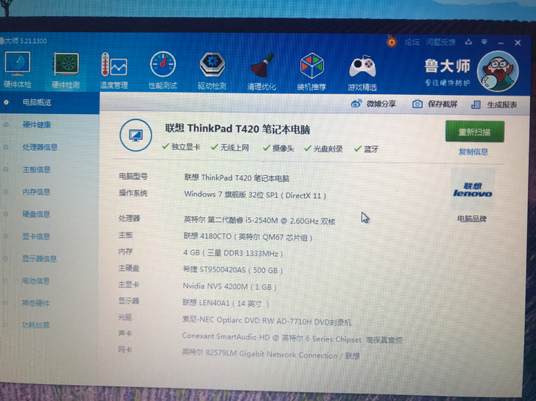Select 硬件健康 in the sidebar
Viewport: 536px width, 401px height.
click(37, 124)
